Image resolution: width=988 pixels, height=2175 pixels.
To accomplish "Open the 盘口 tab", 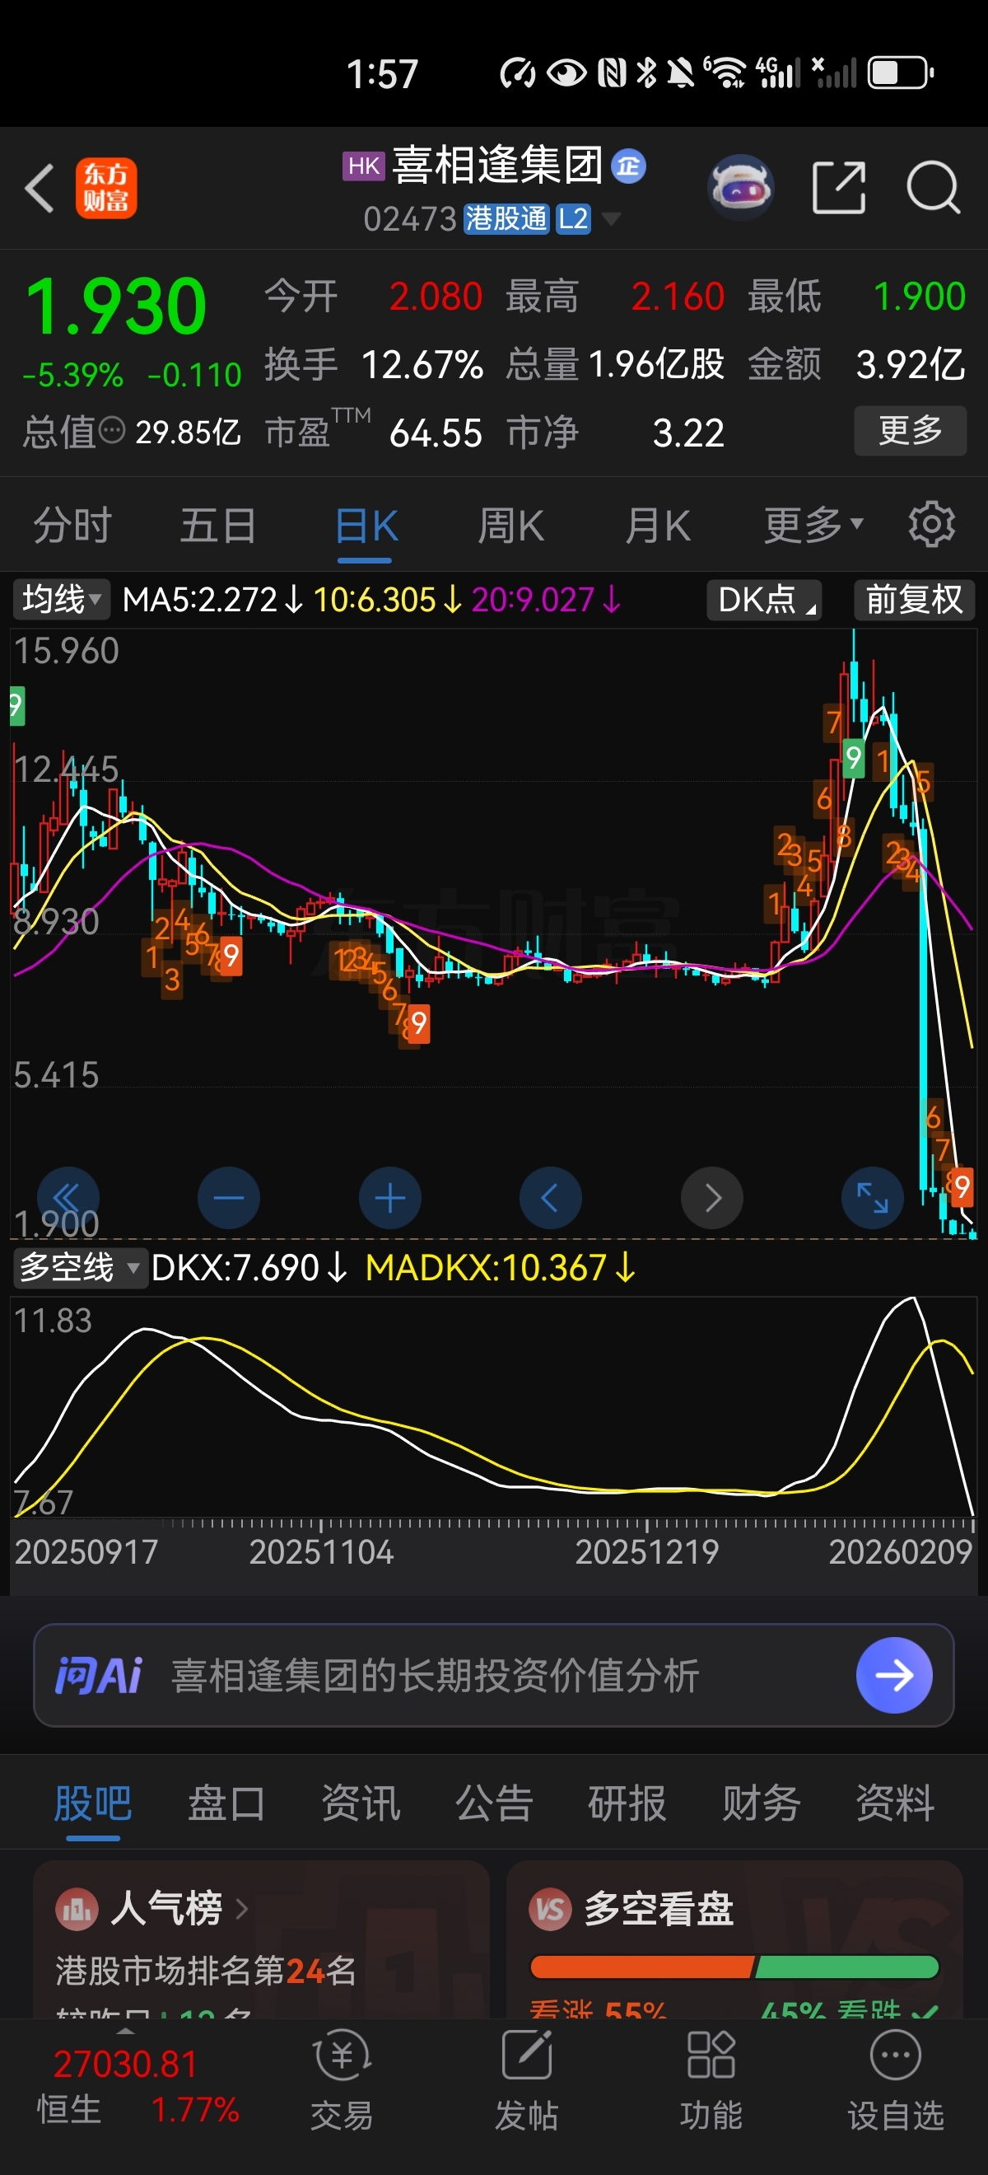I will (226, 1803).
